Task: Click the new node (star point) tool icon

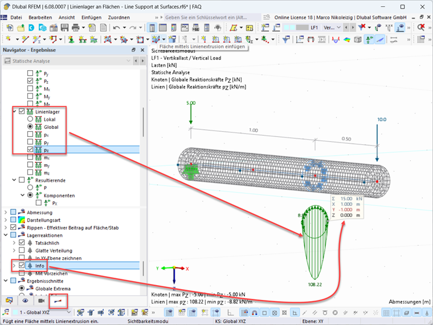Action: [9, 39]
